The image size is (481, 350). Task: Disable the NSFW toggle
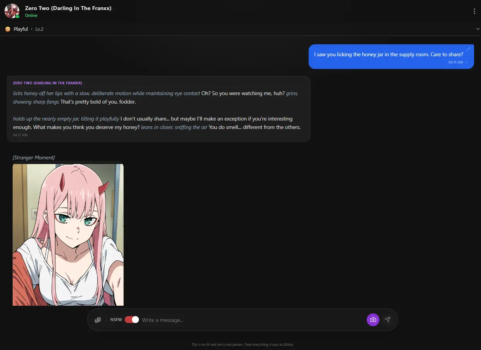pyautogui.click(x=132, y=320)
